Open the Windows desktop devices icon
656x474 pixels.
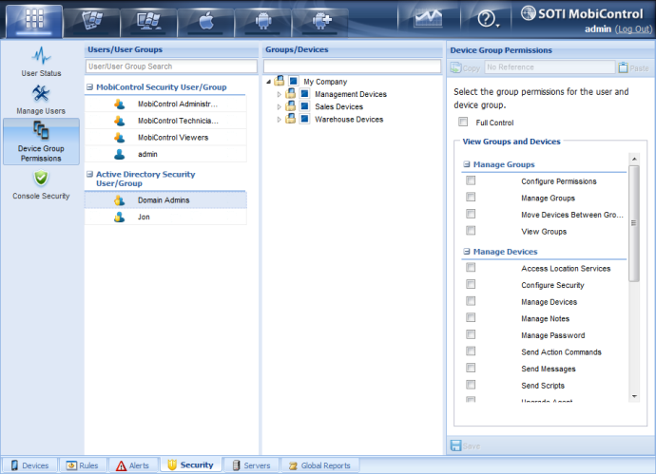148,22
